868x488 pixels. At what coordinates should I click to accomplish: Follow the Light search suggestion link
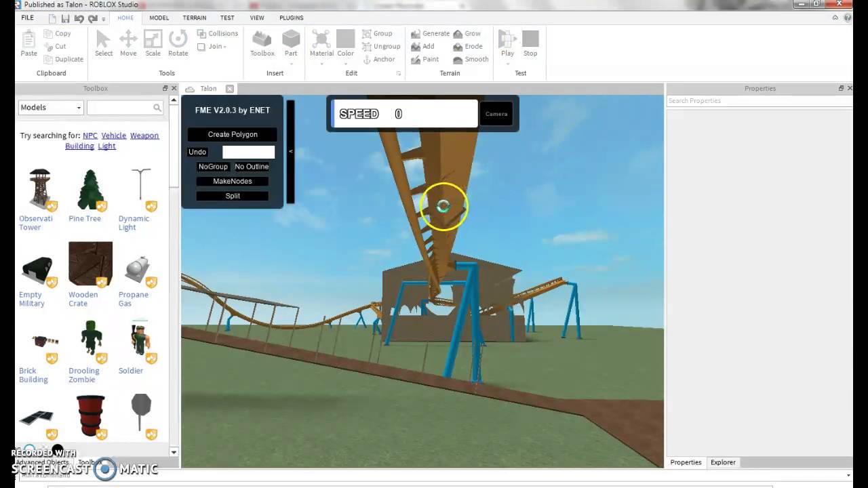(x=106, y=146)
